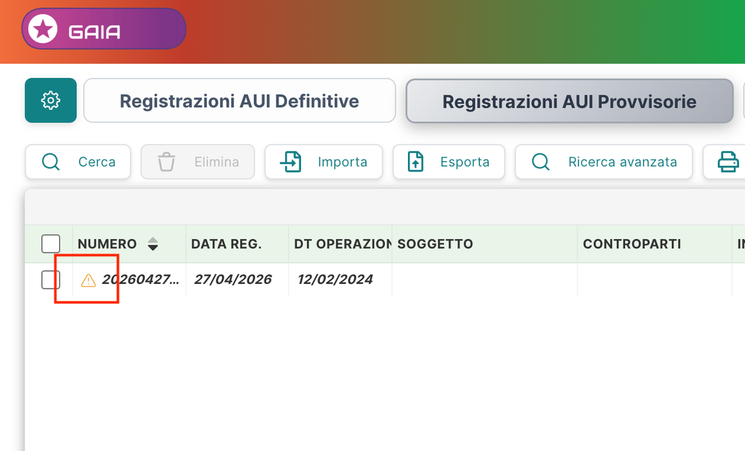Switch to Registrazioni AUI Provvisorie tab
The image size is (745, 451).
569,101
